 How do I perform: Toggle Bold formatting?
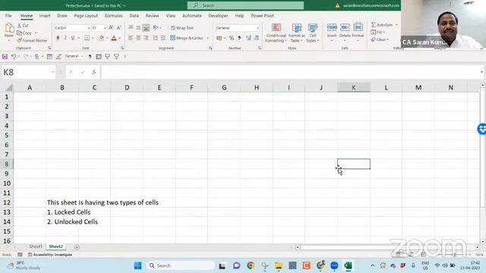[x=58, y=38]
